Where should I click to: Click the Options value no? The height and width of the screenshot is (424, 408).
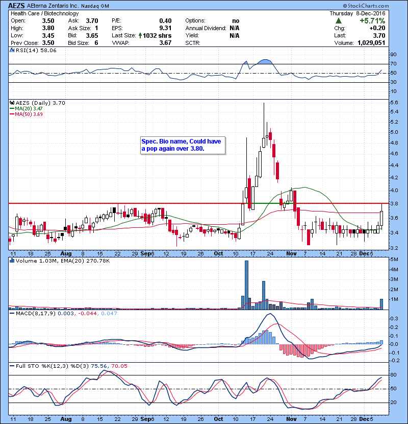pos(236,21)
